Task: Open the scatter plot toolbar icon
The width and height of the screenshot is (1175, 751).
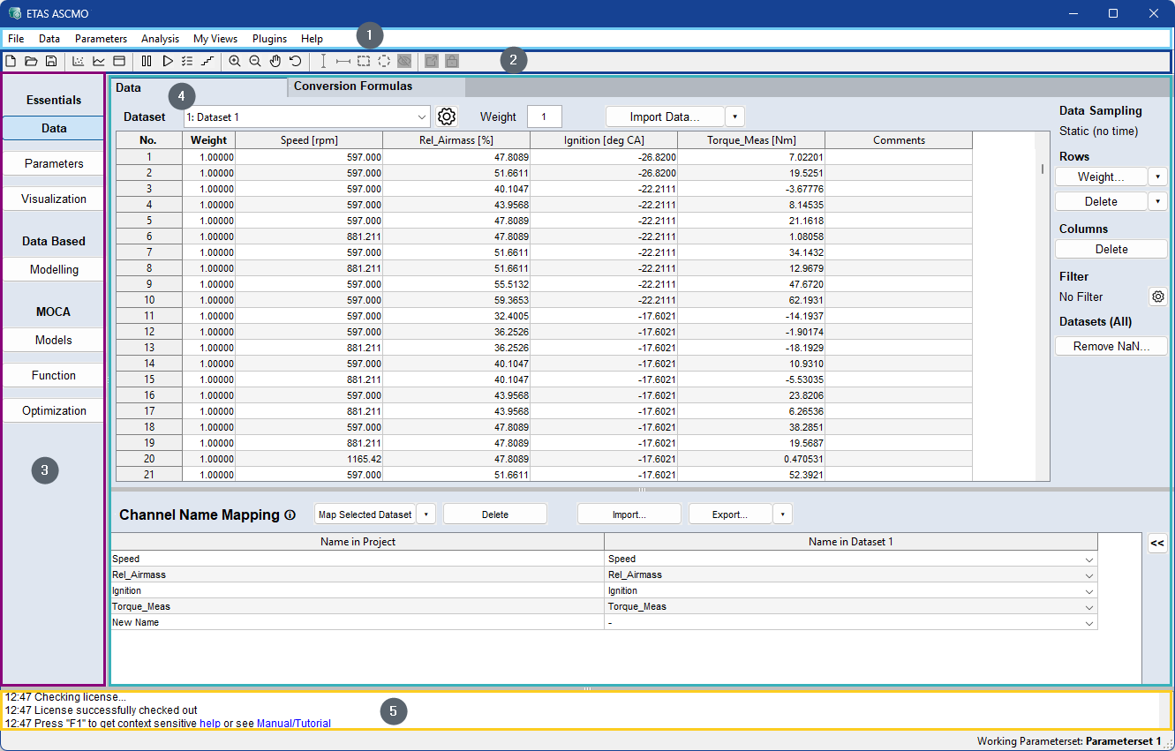Action: tap(78, 61)
